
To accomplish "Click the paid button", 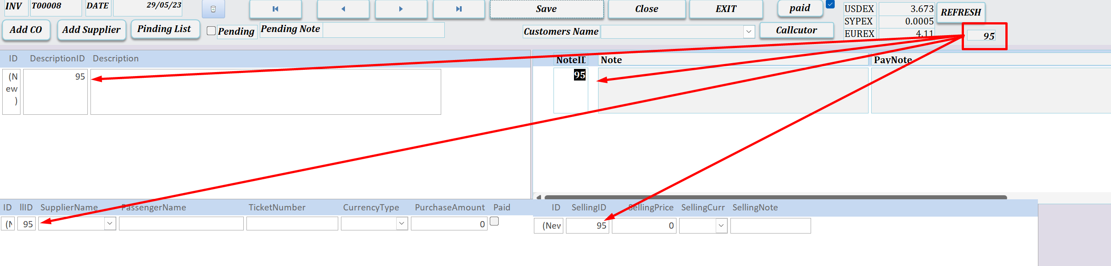I will tap(800, 8).
